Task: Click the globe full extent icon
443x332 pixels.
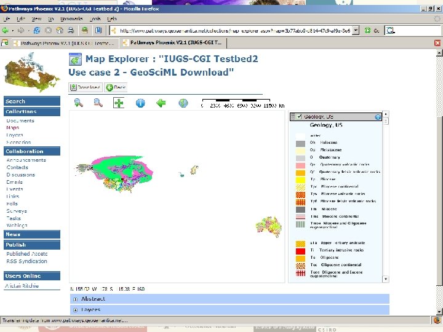Action: pyautogui.click(x=183, y=103)
